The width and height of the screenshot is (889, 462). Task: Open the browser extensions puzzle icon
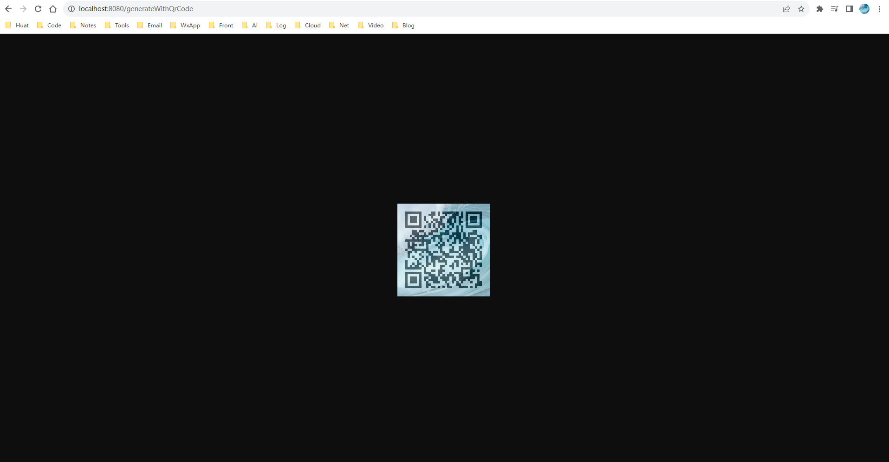[820, 9]
